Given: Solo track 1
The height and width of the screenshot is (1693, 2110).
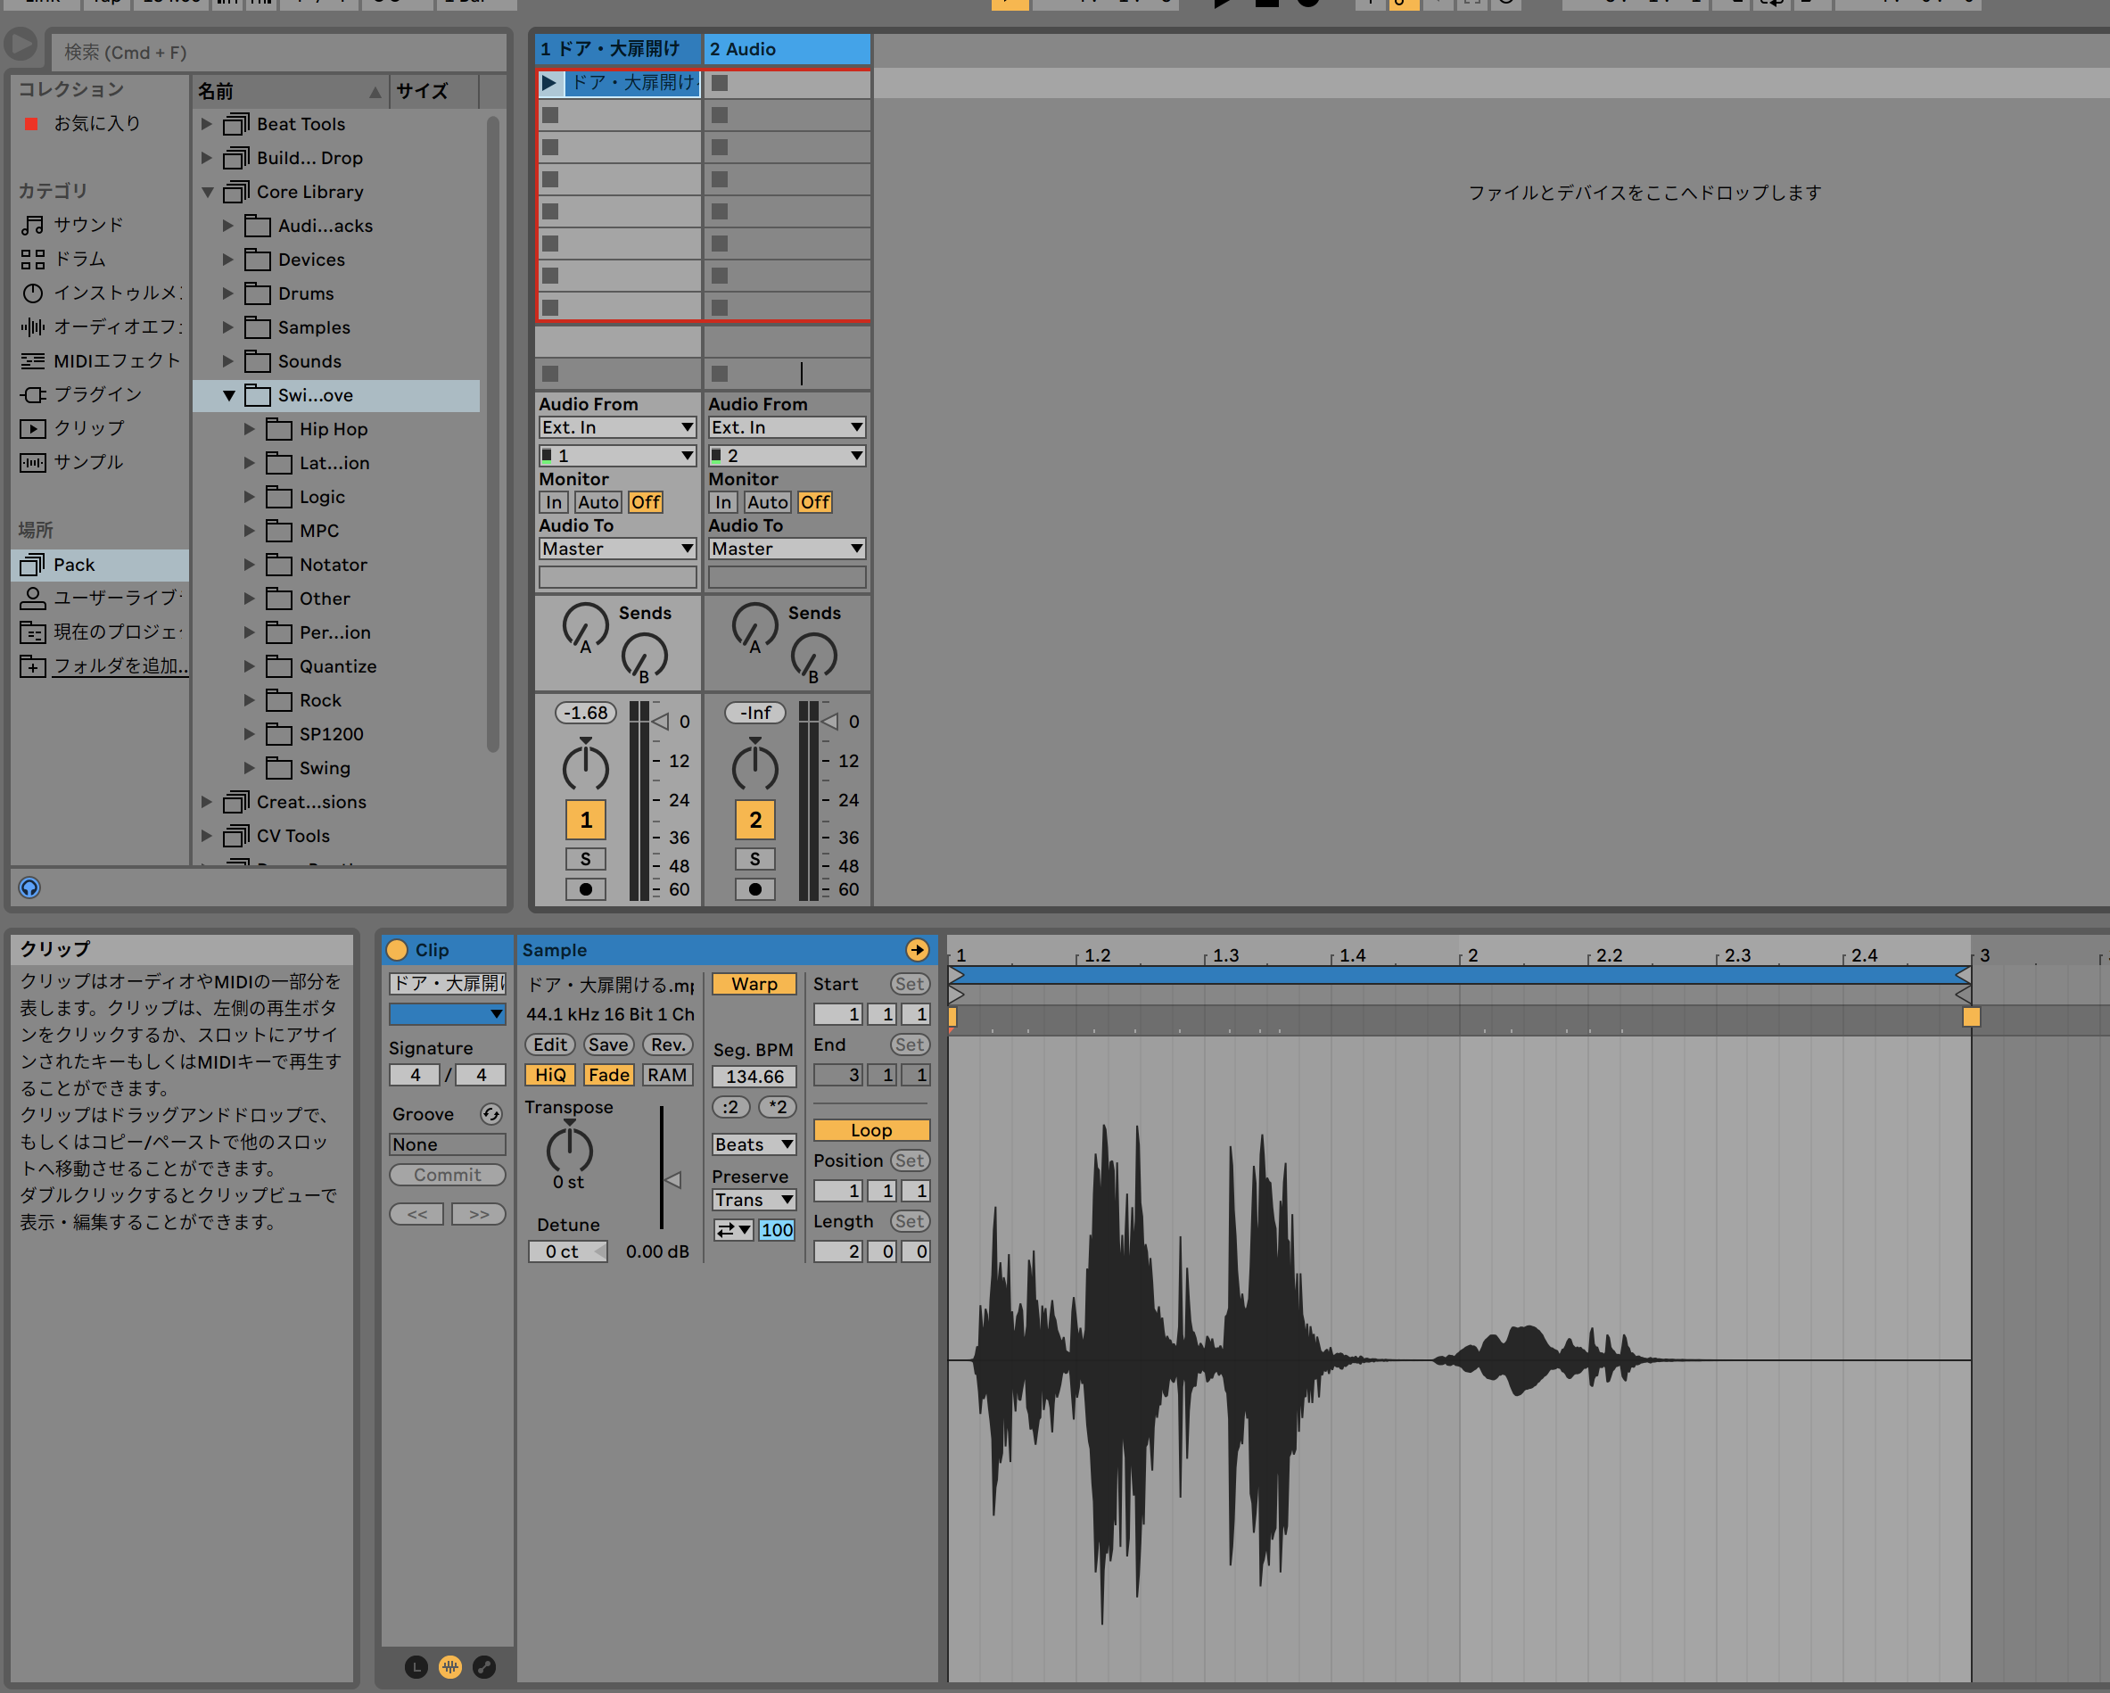Looking at the screenshot, I should pos(585,859).
